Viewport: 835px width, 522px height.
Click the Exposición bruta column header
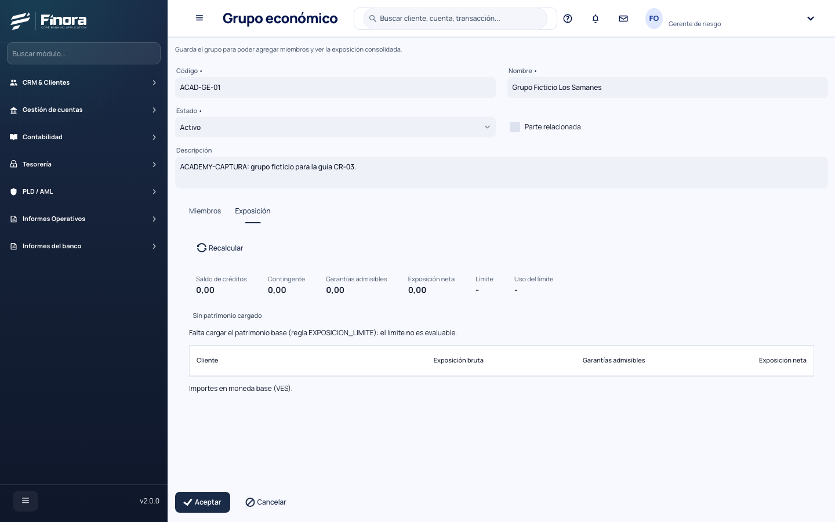(x=458, y=361)
